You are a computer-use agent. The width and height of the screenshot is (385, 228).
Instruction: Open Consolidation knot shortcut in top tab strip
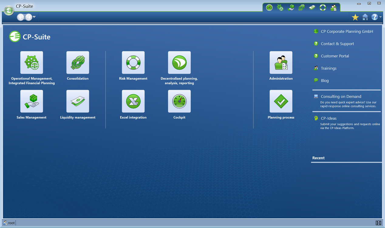(301, 8)
